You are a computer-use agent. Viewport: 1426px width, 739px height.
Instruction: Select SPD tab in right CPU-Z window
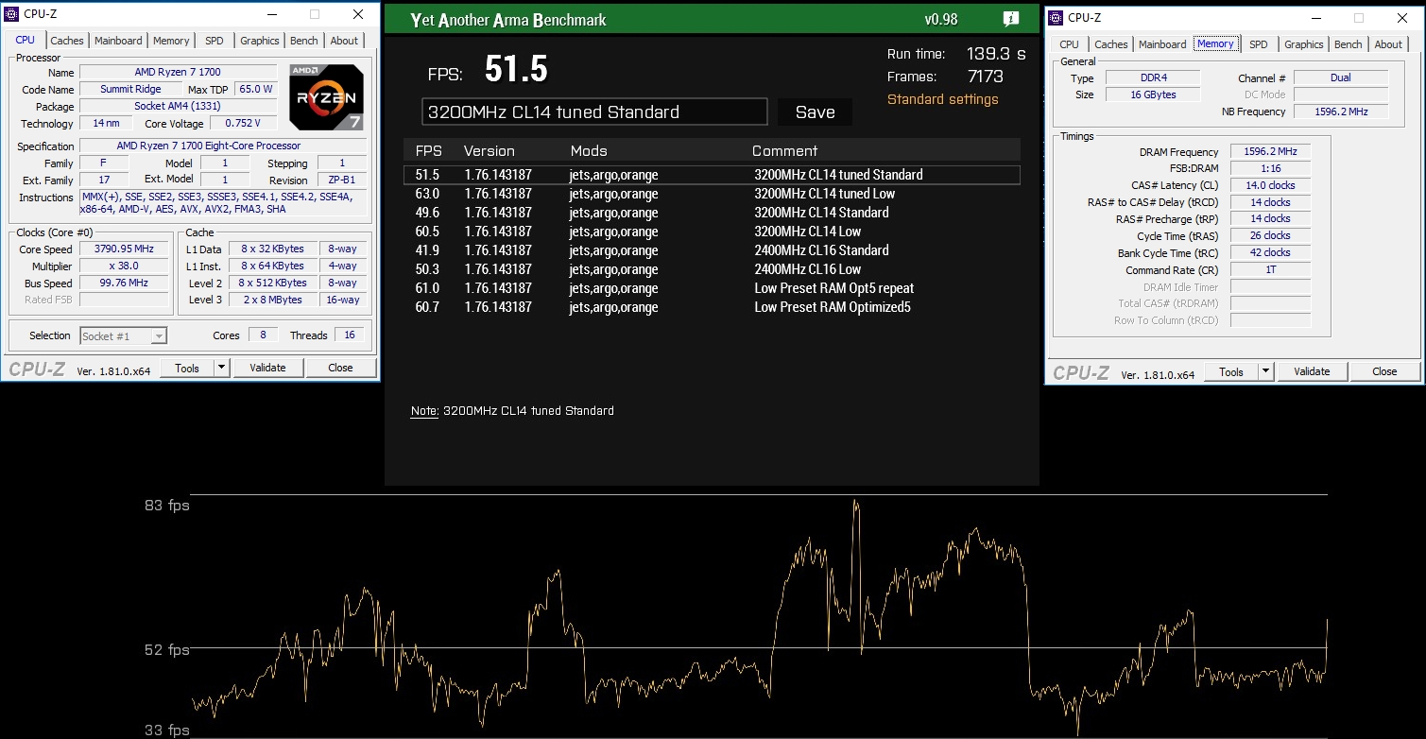(x=1258, y=44)
